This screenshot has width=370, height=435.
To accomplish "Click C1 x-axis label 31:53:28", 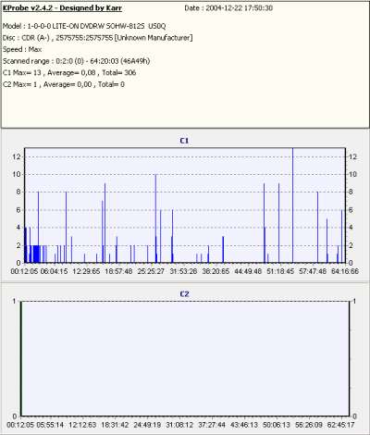I will [x=183, y=271].
